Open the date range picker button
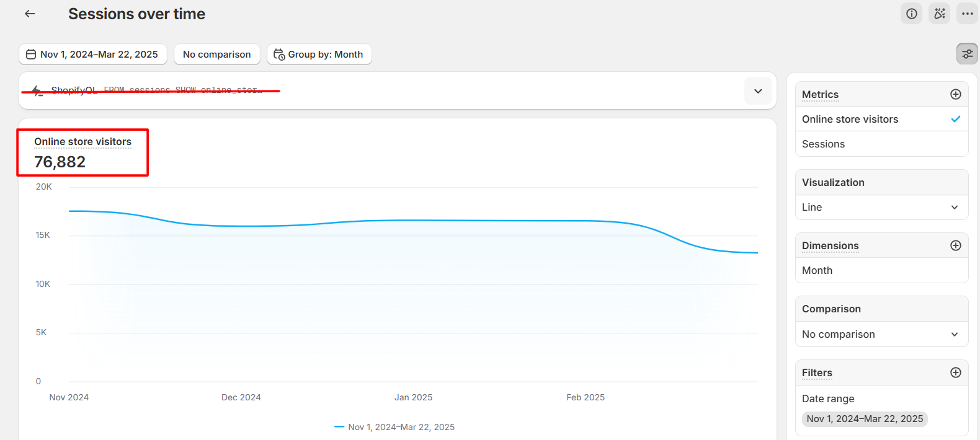This screenshot has width=980, height=440. 92,55
